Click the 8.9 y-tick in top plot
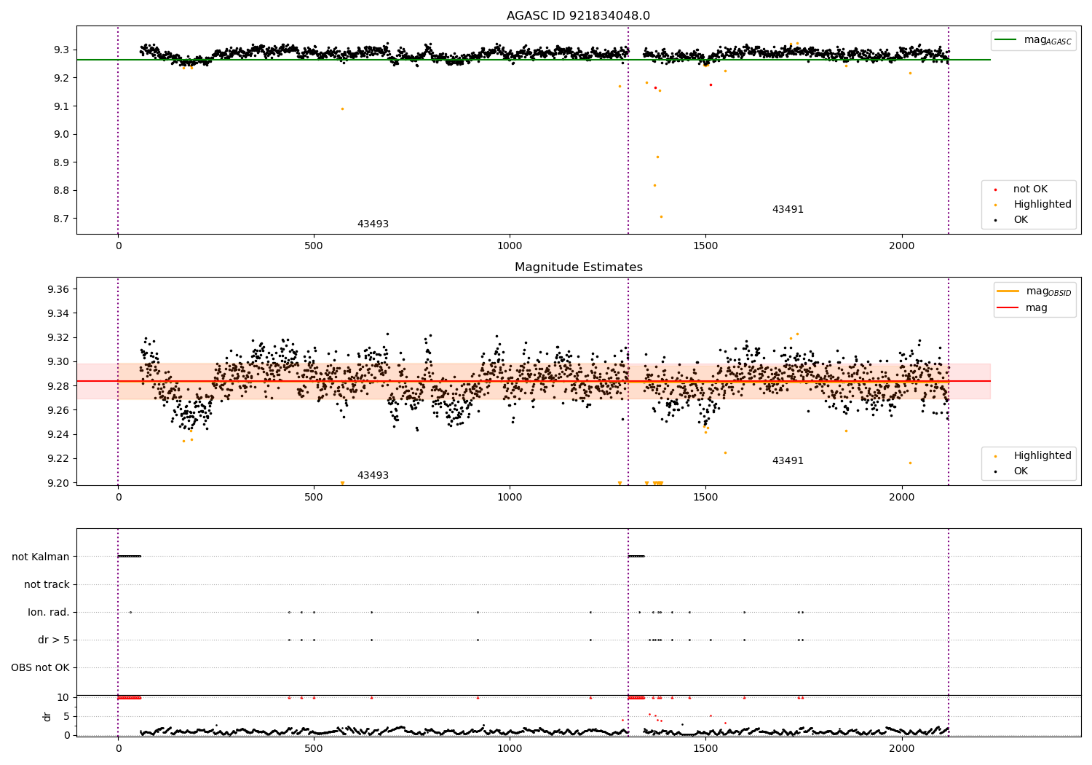This screenshot has height=765, width=1092. (61, 162)
